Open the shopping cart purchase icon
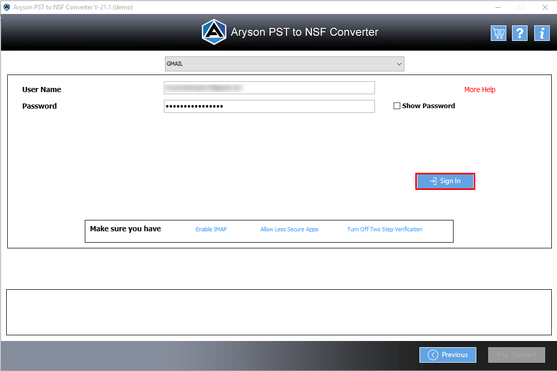The image size is (557, 371). [499, 34]
